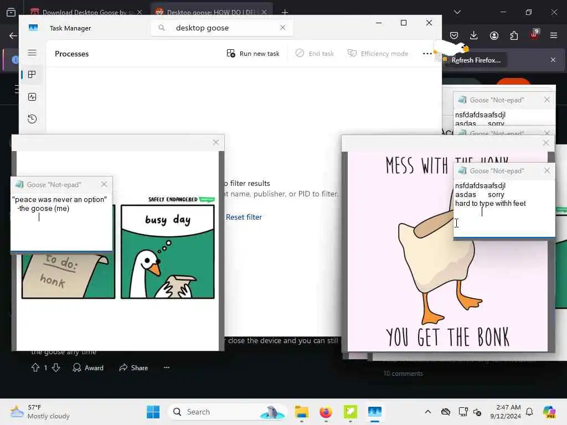Open Firefox account icon
567x425 pixels.
point(494,35)
